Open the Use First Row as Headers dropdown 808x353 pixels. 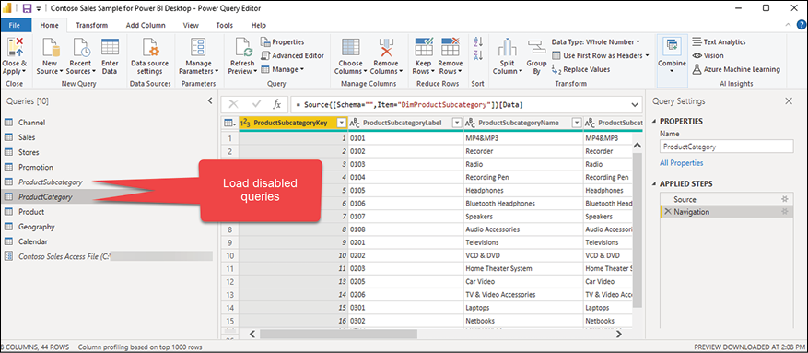click(601, 55)
